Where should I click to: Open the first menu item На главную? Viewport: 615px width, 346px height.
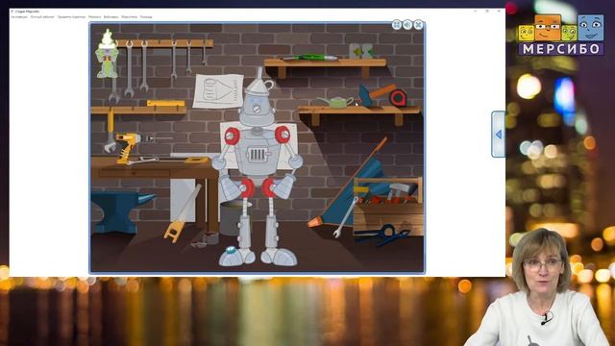pos(19,17)
